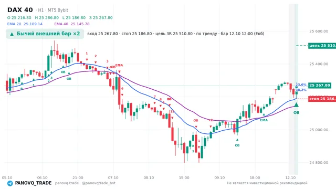The height and width of the screenshot is (189, 336).
Task: Click the red EMA marker label near 07.10
Action: (x=119, y=65)
